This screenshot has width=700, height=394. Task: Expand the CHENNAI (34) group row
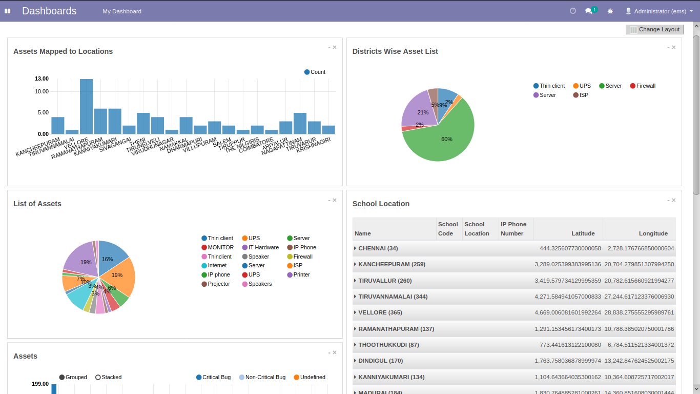514,248
